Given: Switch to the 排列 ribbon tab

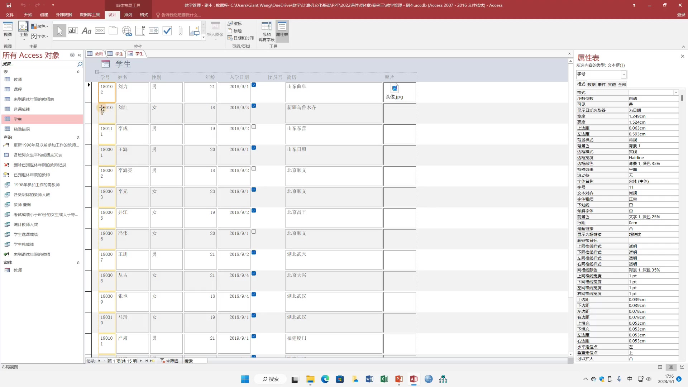Looking at the screenshot, I should [x=128, y=15].
